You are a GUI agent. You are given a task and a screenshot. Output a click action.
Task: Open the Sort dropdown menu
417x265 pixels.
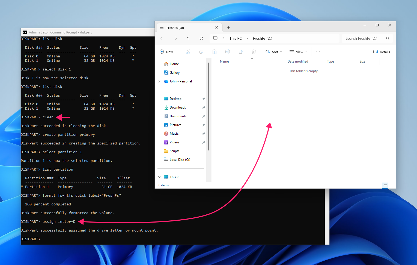click(x=274, y=52)
